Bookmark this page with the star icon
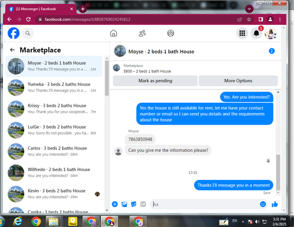 (x=249, y=19)
